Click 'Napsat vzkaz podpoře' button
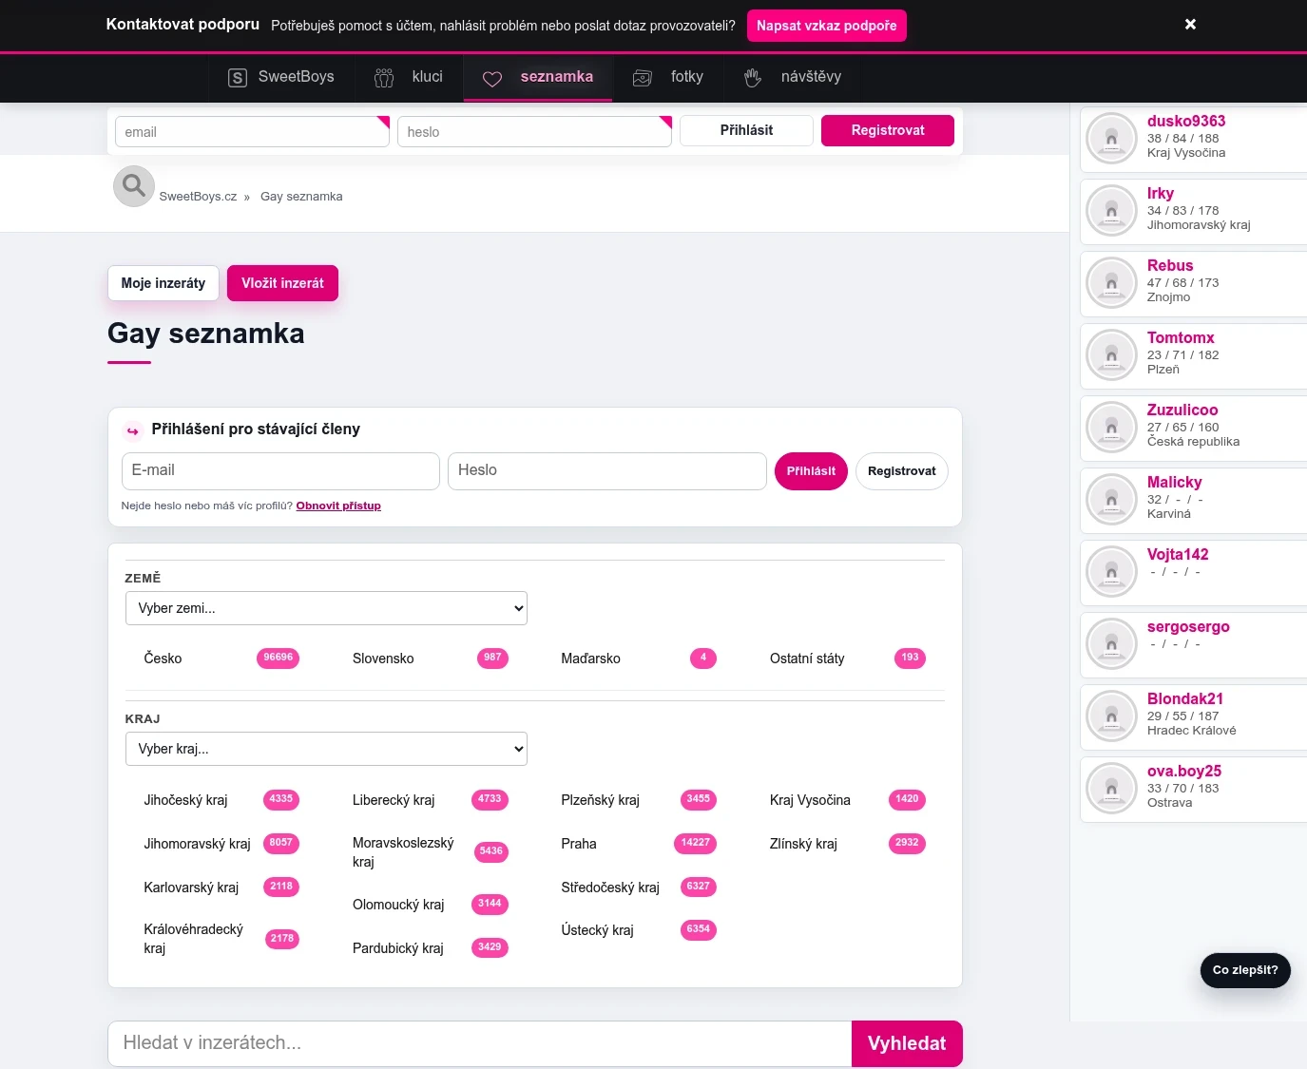The image size is (1307, 1069). (827, 26)
